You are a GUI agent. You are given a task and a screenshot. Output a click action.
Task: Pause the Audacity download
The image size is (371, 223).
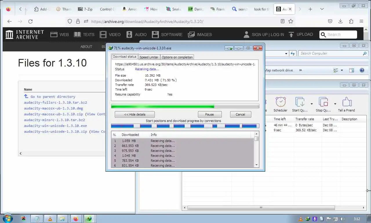coord(210,114)
